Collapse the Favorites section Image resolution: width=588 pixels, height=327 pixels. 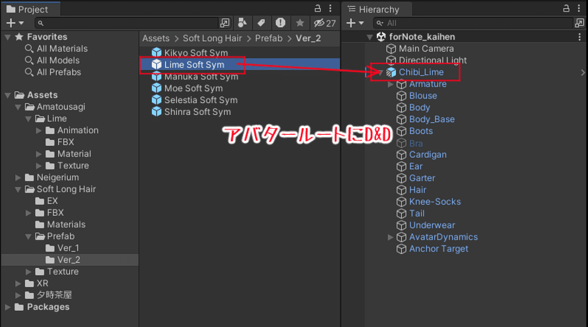[7, 37]
